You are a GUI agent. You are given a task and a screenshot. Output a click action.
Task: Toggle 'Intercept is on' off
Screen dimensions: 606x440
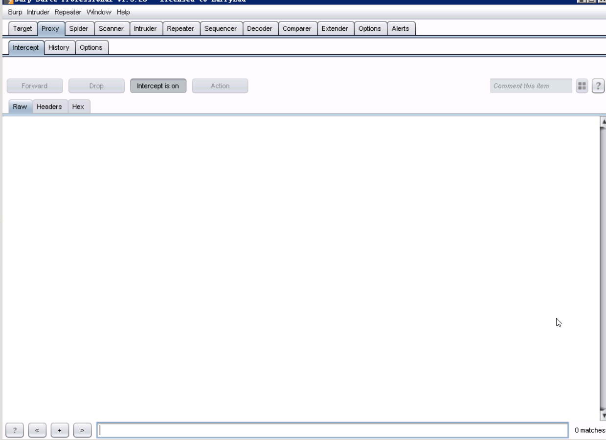[158, 85]
